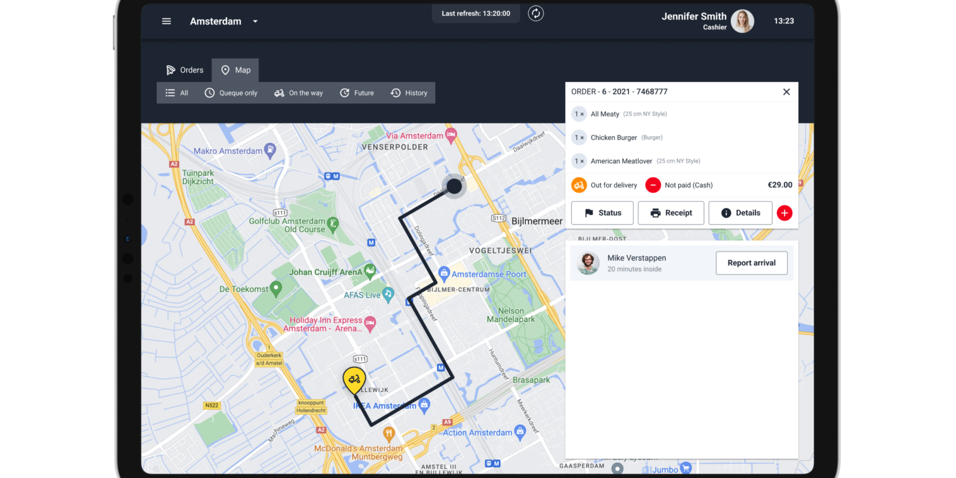Viewport: 956px width, 478px height.
Task: Click the red Not paid icon
Action: [653, 185]
